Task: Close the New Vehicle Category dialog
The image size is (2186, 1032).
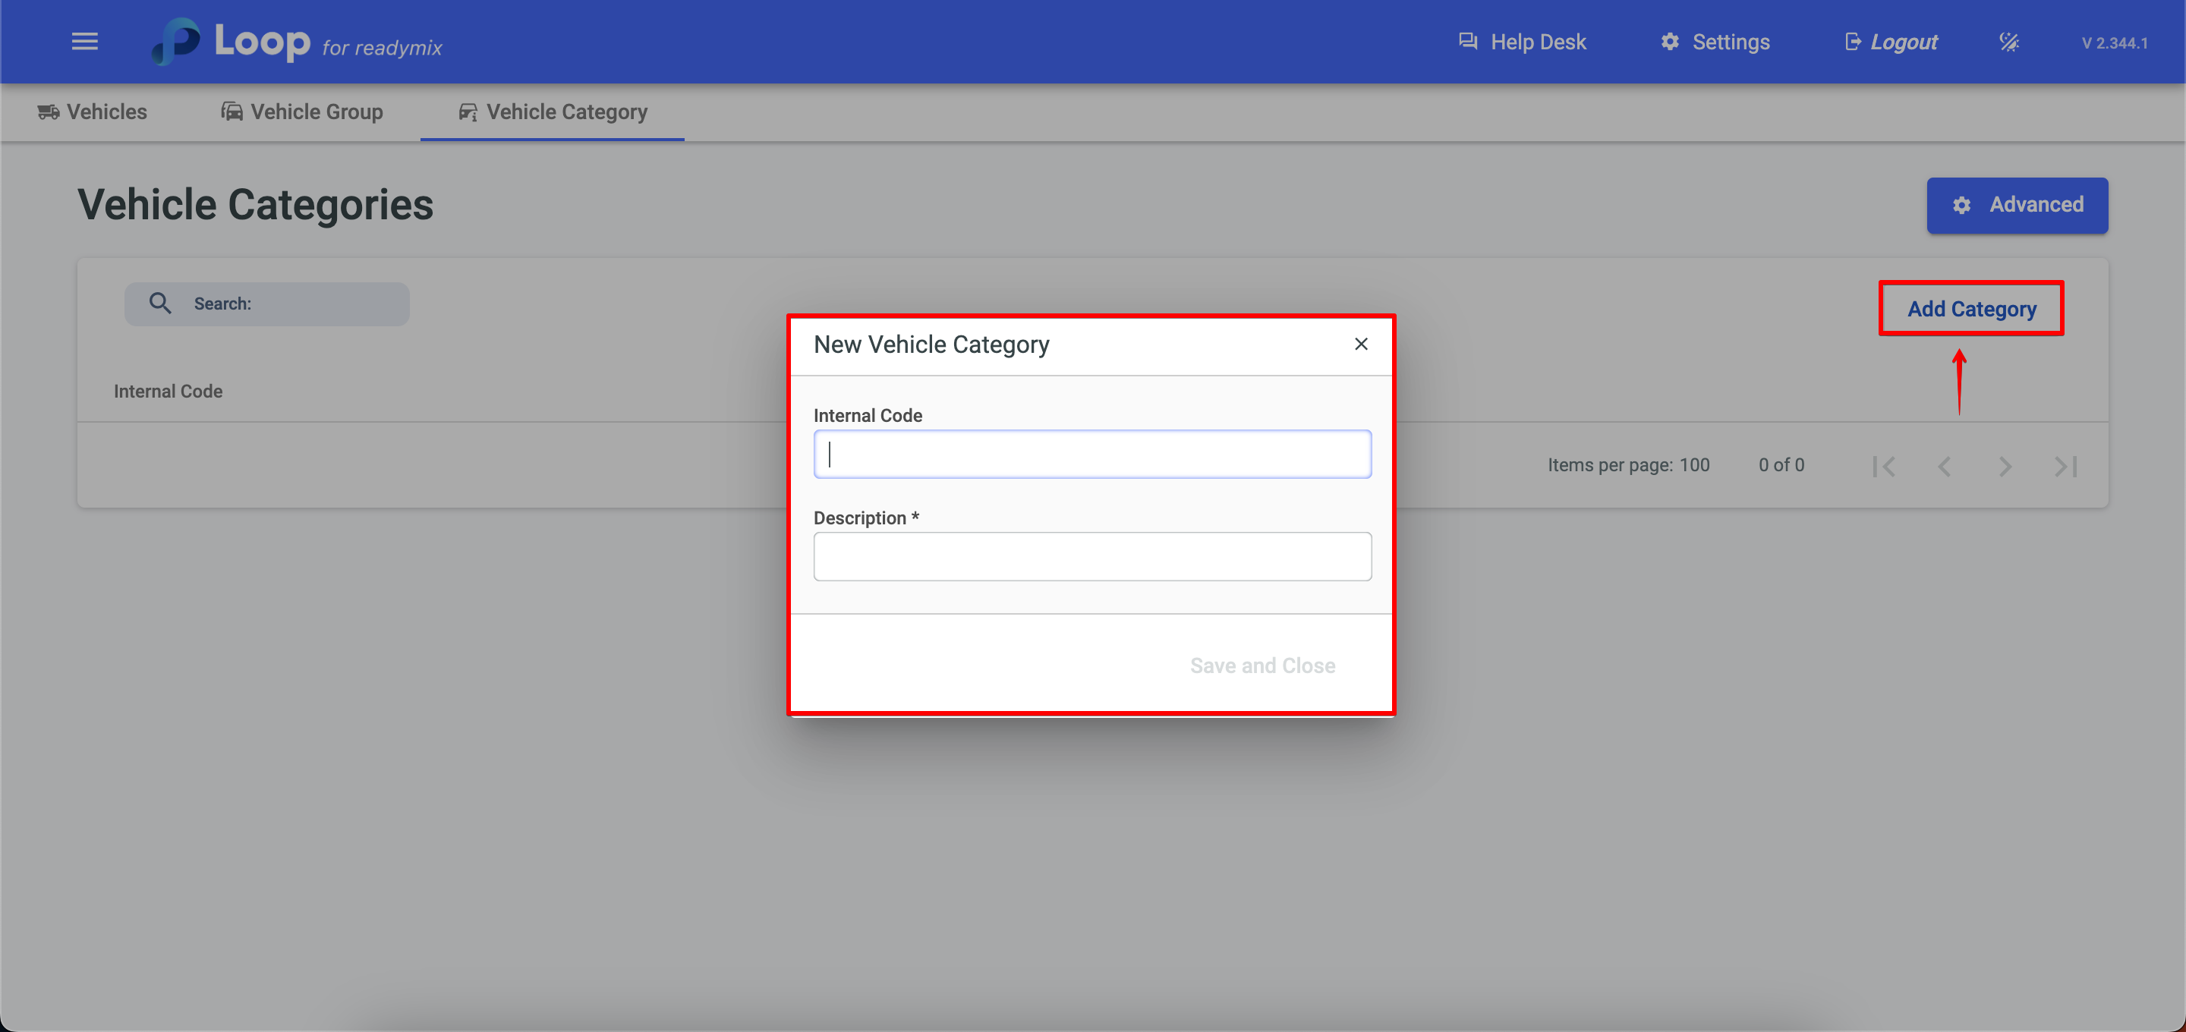Action: [1360, 344]
